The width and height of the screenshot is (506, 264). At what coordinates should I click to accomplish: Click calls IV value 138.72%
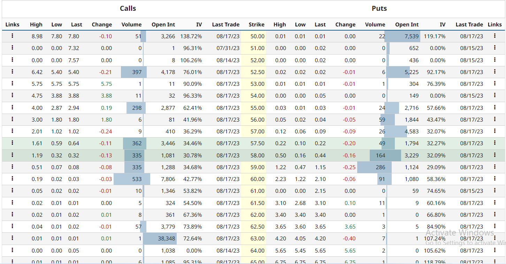pyautogui.click(x=191, y=36)
